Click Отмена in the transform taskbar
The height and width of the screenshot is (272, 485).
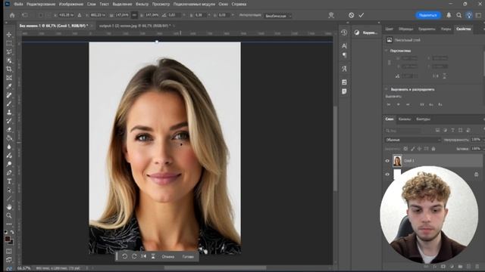(168, 257)
